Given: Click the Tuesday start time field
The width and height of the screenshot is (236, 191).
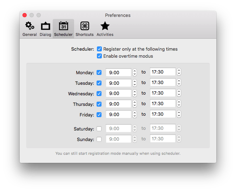Looking at the screenshot, I should (x=118, y=83).
